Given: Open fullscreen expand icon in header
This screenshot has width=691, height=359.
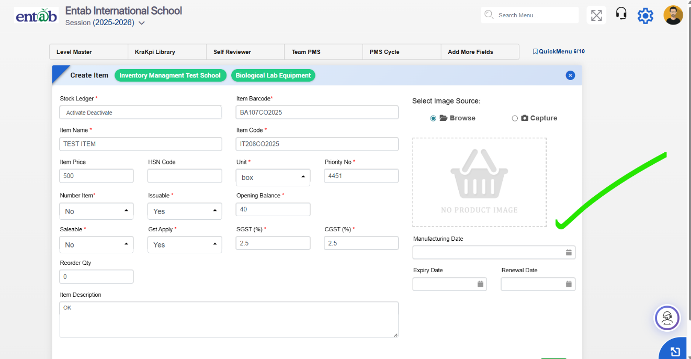Looking at the screenshot, I should pyautogui.click(x=596, y=15).
